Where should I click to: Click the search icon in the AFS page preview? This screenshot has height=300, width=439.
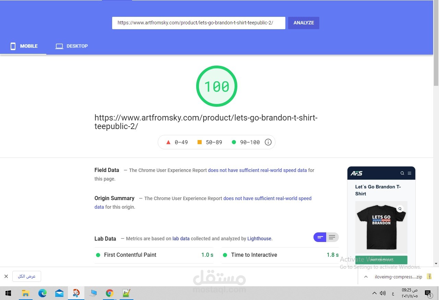(402, 173)
